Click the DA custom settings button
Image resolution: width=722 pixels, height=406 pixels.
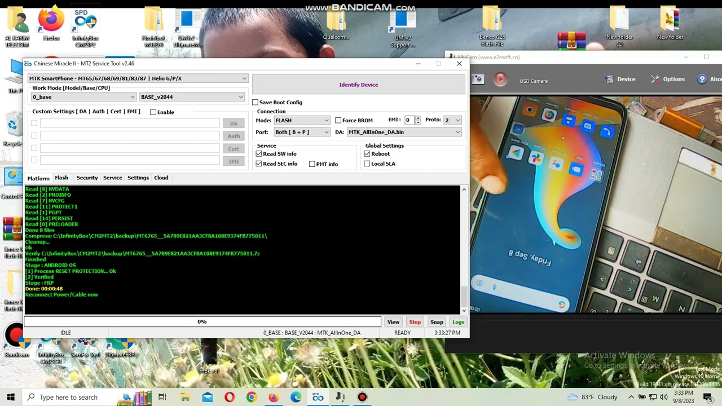[x=234, y=123]
